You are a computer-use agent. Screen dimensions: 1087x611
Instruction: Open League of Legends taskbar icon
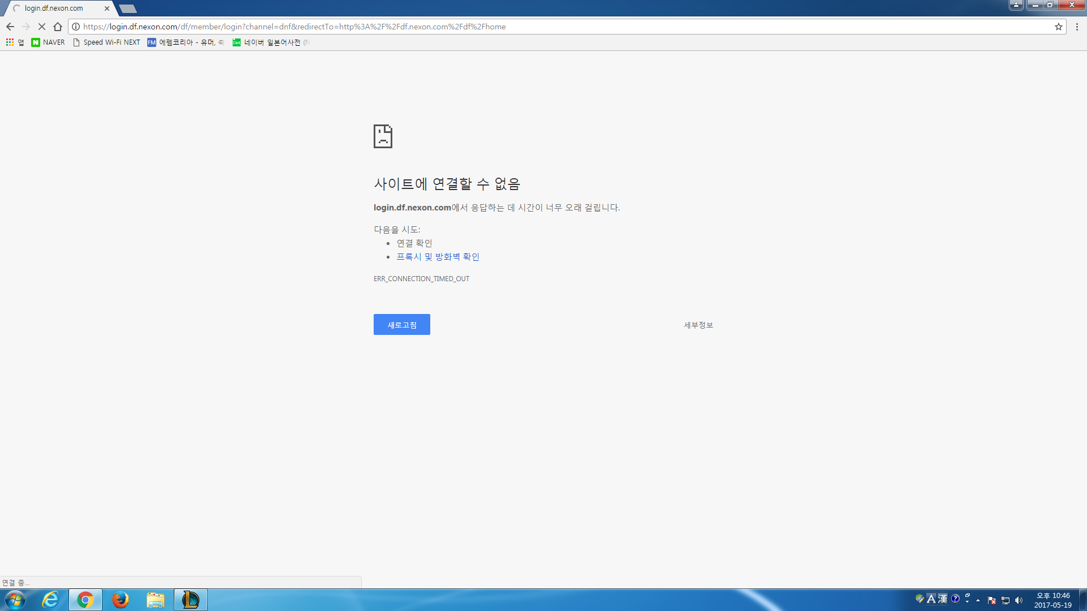tap(190, 600)
